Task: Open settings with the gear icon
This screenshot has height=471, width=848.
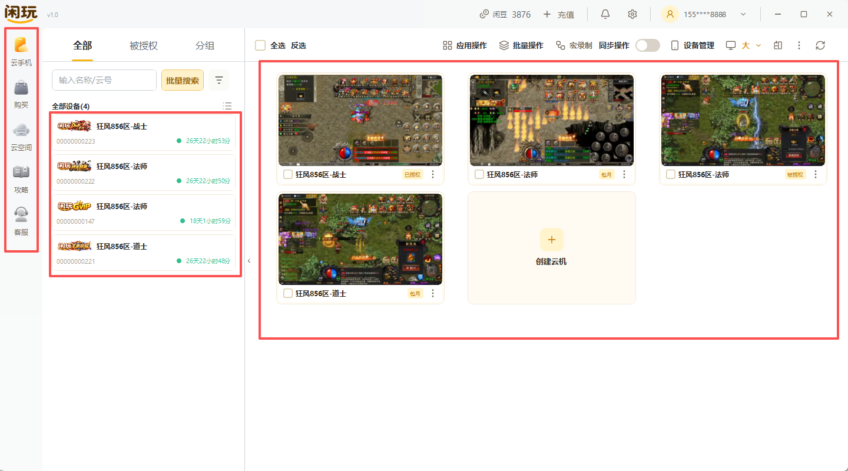Action: (632, 14)
